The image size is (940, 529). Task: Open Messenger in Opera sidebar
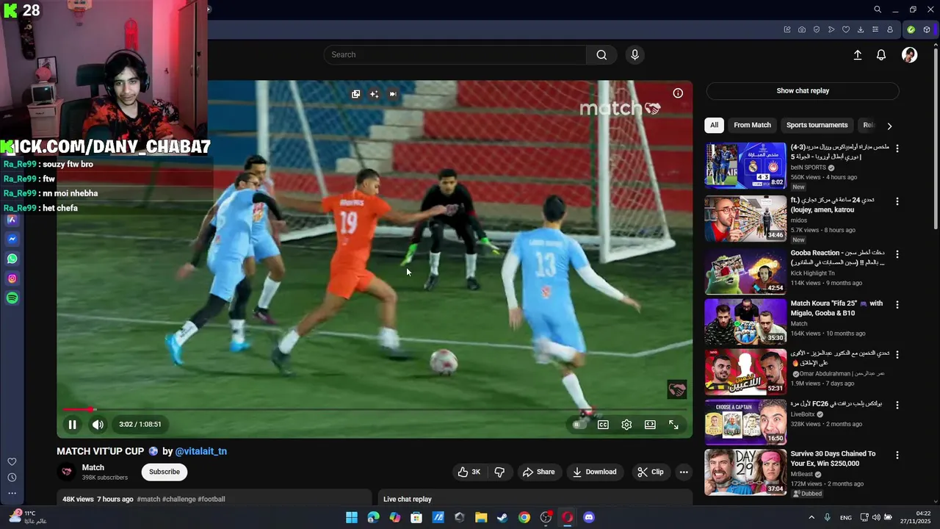point(12,240)
